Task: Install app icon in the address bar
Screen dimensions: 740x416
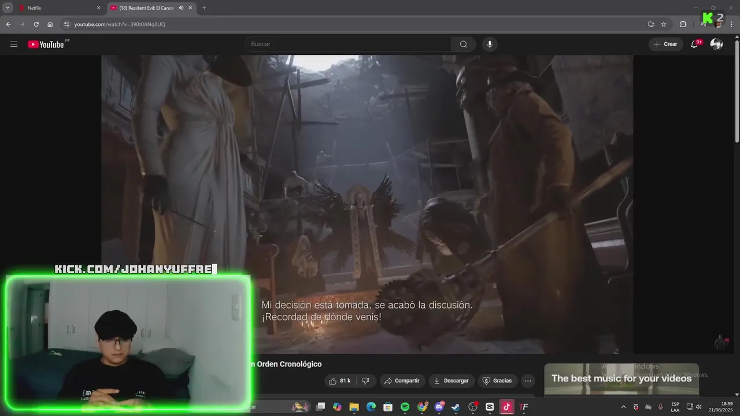Action: (x=651, y=24)
